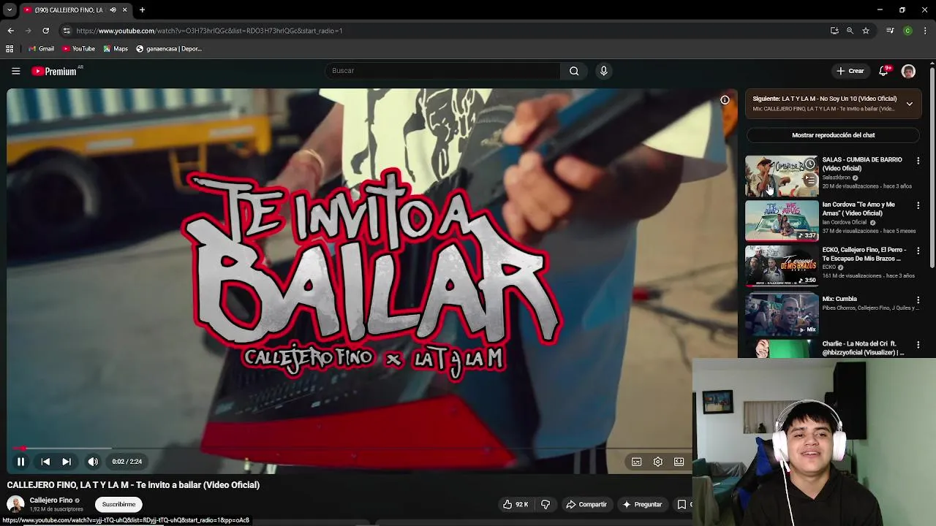
Task: Open Chrome zoom magnifier in address bar
Action: tap(850, 31)
